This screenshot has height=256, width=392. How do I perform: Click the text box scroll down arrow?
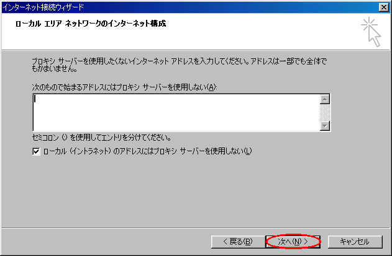(325, 126)
